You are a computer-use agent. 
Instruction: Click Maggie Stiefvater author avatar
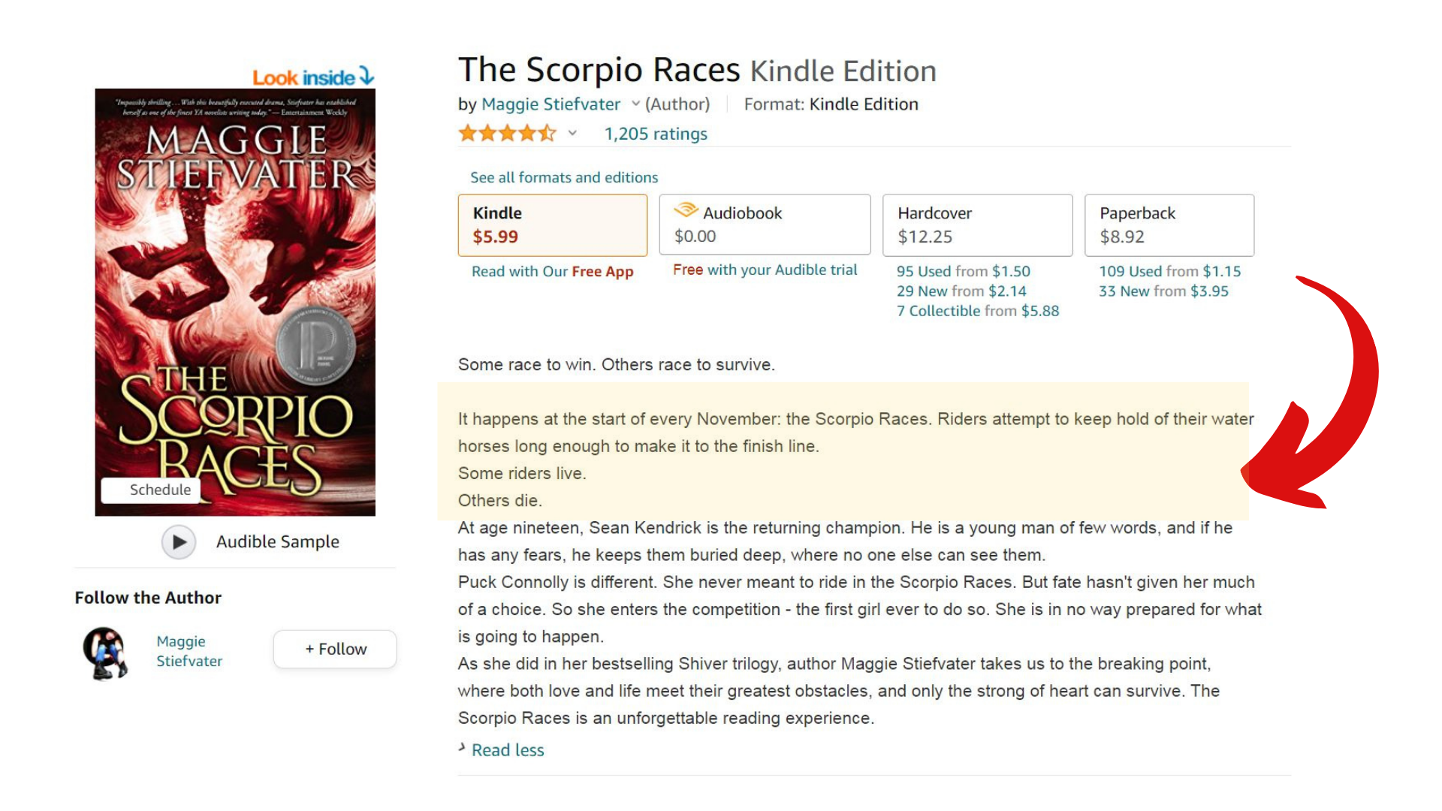click(105, 652)
